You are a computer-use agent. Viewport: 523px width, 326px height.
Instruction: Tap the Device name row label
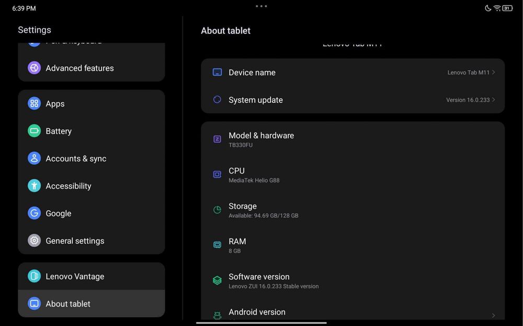tap(252, 73)
